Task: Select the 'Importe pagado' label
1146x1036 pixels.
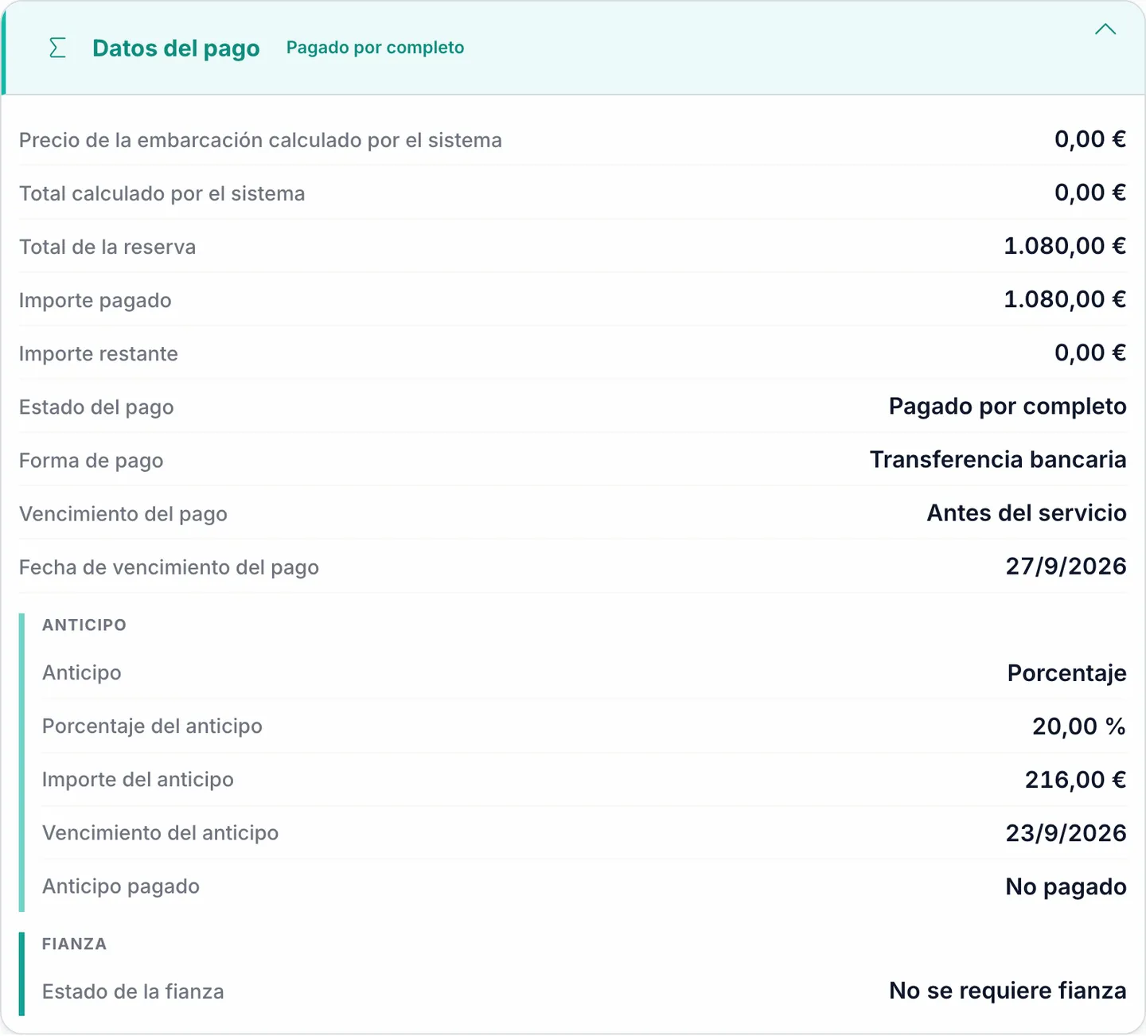Action: [95, 300]
